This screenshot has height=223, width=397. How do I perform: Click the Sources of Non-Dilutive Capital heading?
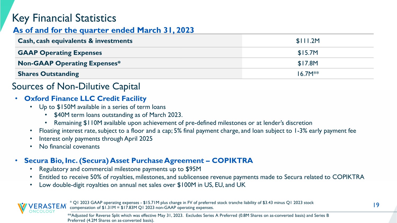(76, 86)
